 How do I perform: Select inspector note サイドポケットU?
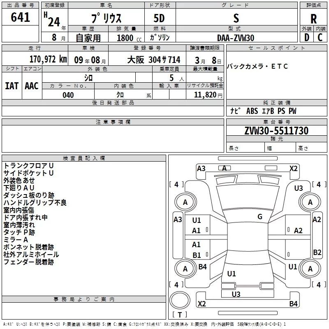pyautogui.click(x=29, y=173)
